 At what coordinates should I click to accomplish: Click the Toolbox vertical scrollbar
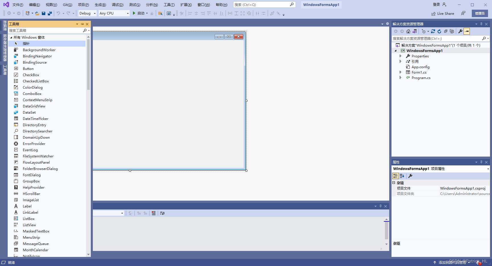[x=88, y=65]
